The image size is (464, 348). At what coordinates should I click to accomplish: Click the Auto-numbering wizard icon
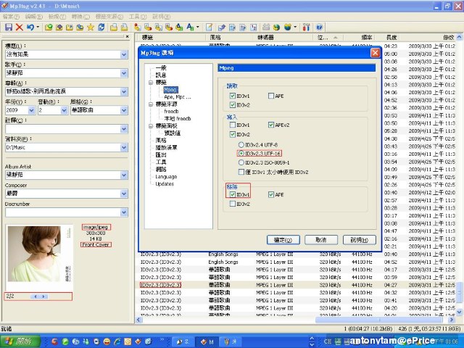[253, 28]
